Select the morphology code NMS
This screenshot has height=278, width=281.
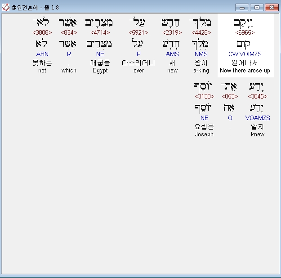201,54
